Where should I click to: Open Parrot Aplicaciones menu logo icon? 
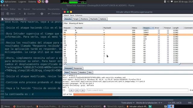(2, 1)
